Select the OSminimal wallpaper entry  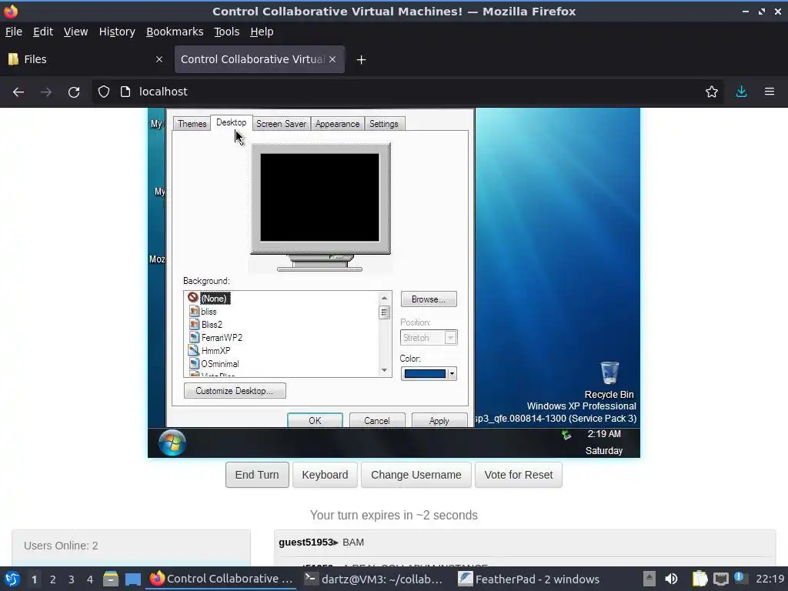[214, 364]
